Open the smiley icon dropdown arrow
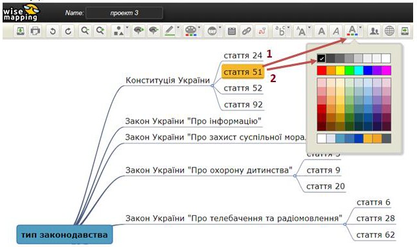417x247 pixels. (220, 27)
